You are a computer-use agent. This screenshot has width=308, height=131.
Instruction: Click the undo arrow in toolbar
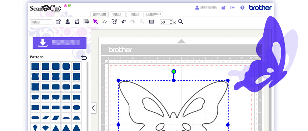[124, 22]
